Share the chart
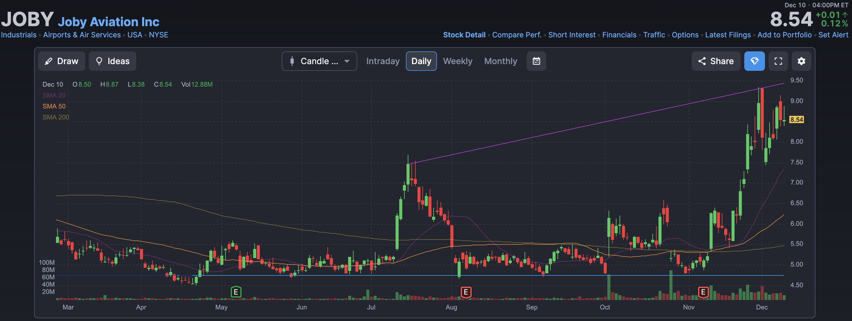The width and height of the screenshot is (852, 321). tap(716, 61)
